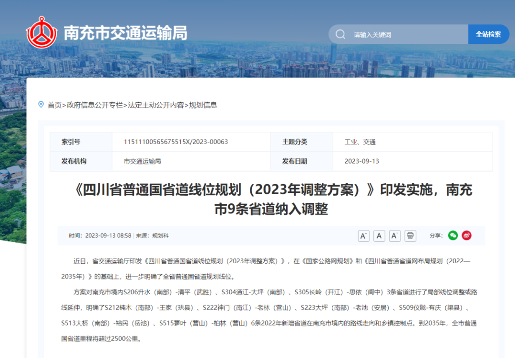Click the 全站检索 search button

(x=488, y=34)
